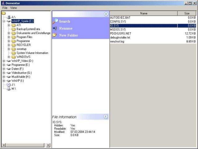Select the System Volume Information tree label
198x149 pixels.
pyautogui.click(x=32, y=53)
